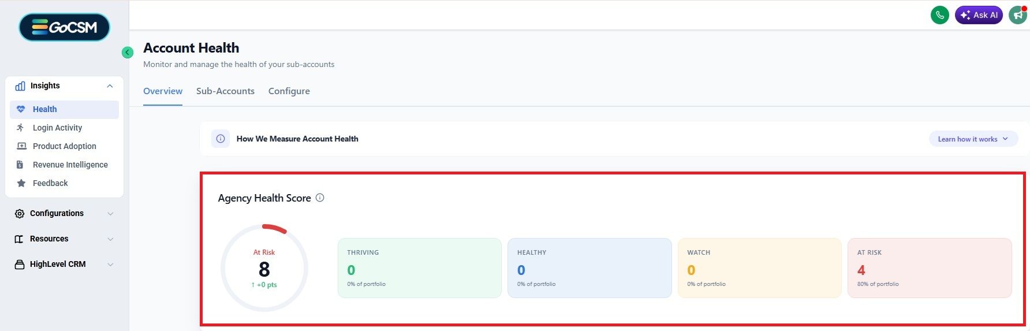
Task: Click the Product Adoption monitor icon
Action: pyautogui.click(x=21, y=146)
